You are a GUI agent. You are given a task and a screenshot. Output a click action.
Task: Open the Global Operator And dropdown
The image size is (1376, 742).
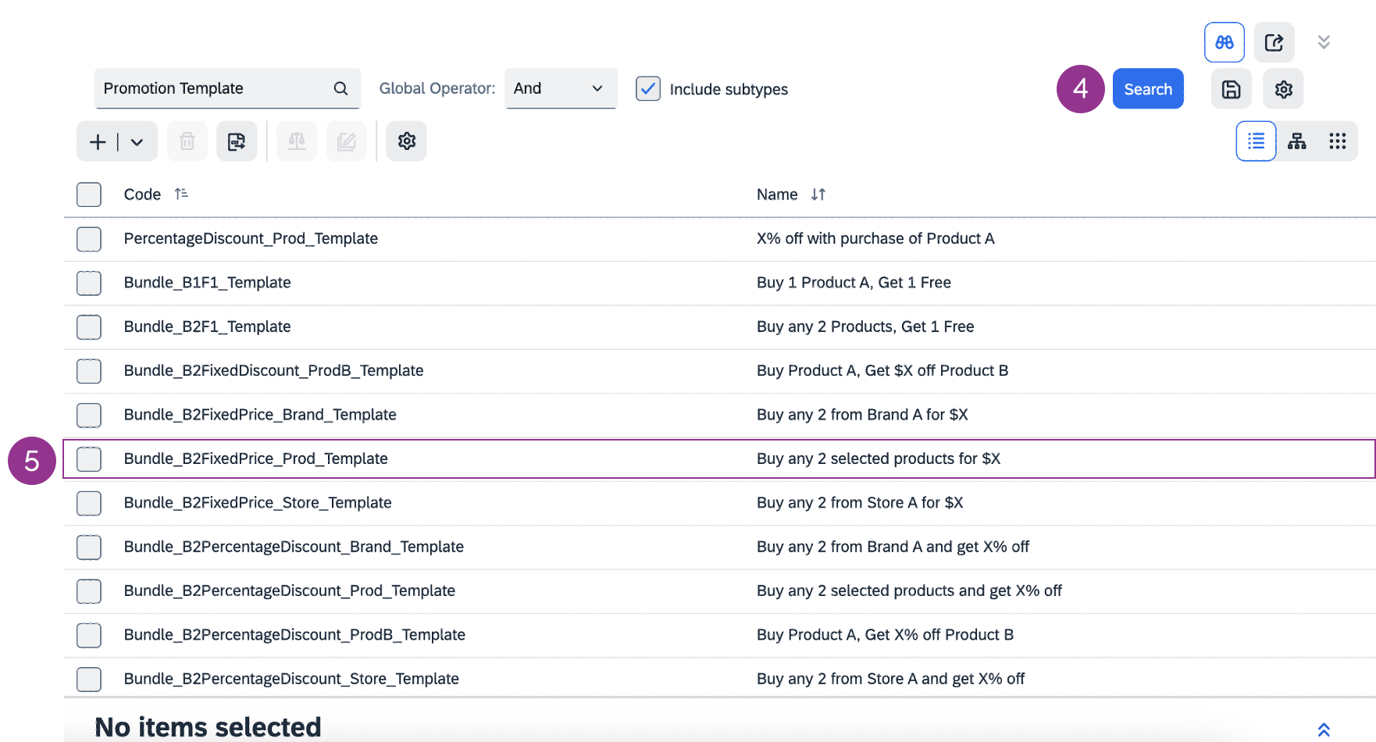[x=560, y=88]
